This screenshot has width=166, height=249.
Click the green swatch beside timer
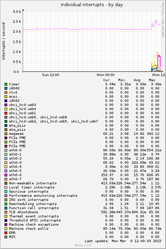pyautogui.click(x=6, y=84)
